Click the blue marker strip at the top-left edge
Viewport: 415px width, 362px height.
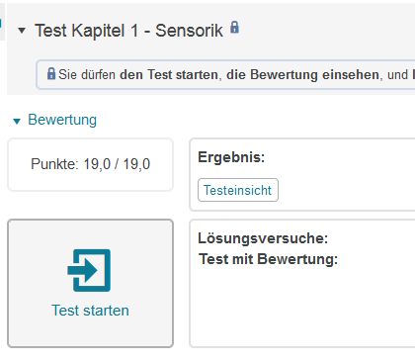coord(1,23)
